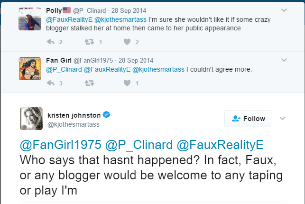The width and height of the screenshot is (305, 204).
Task: Retweet Fan Girl's tweet
Action: click(89, 83)
